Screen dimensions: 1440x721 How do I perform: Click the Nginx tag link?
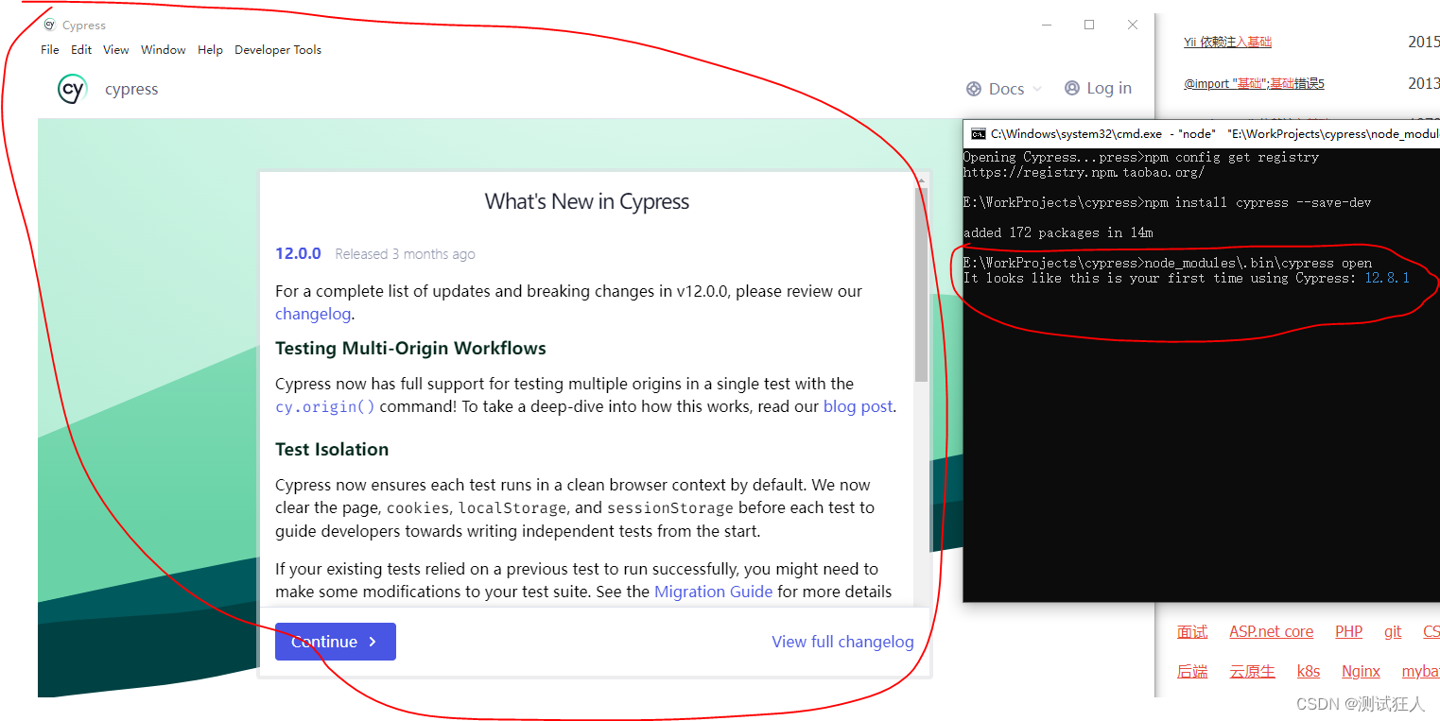1360,671
